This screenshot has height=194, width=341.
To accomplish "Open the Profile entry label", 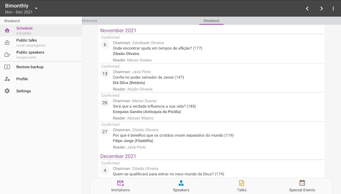I will [22, 79].
